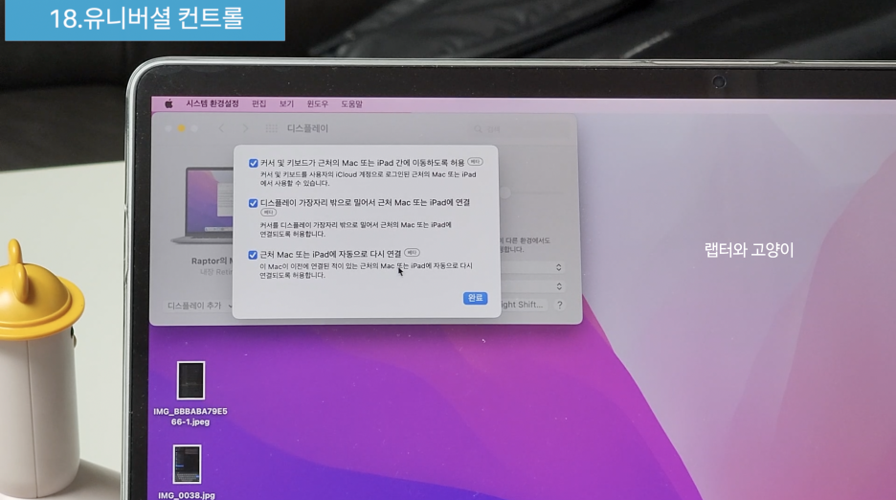Uncheck push through display edge to connect

(x=253, y=203)
